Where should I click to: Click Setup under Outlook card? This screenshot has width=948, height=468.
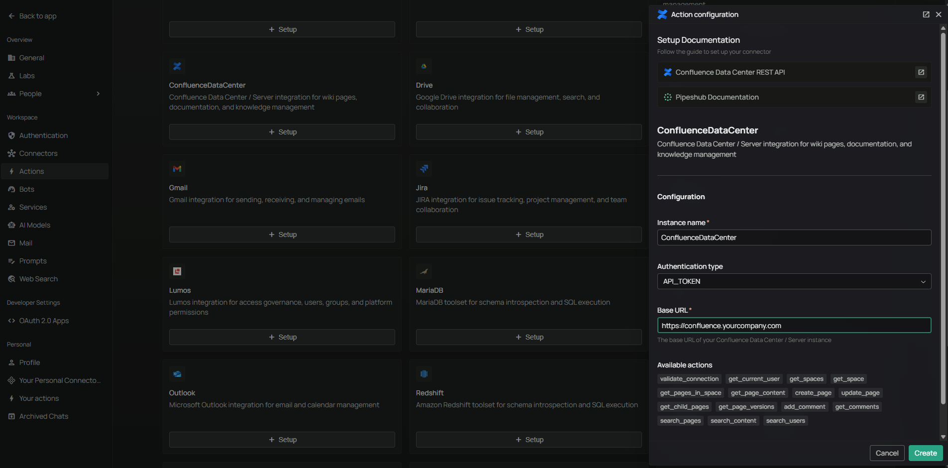click(x=282, y=440)
